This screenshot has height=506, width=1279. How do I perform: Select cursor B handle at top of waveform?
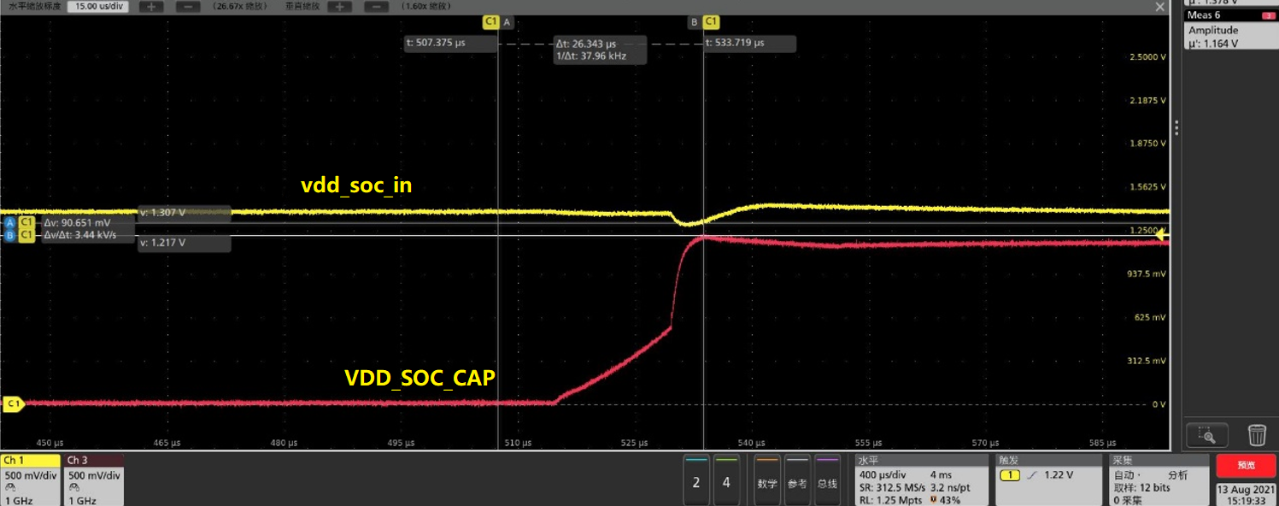(694, 21)
